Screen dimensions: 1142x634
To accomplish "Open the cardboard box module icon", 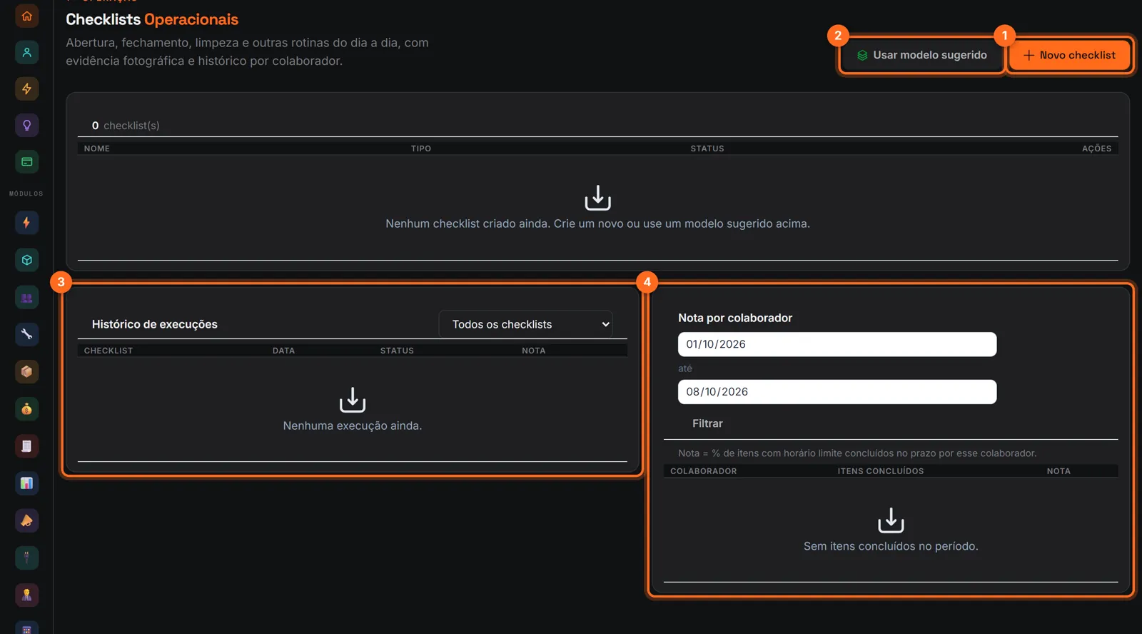I will [27, 371].
